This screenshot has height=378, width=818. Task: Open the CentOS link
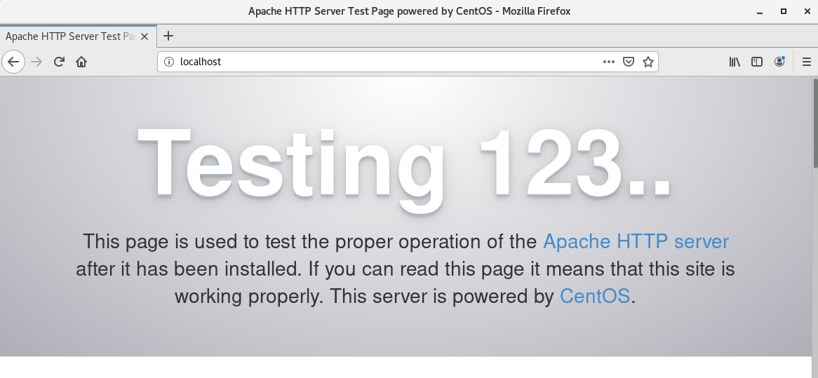tap(595, 296)
